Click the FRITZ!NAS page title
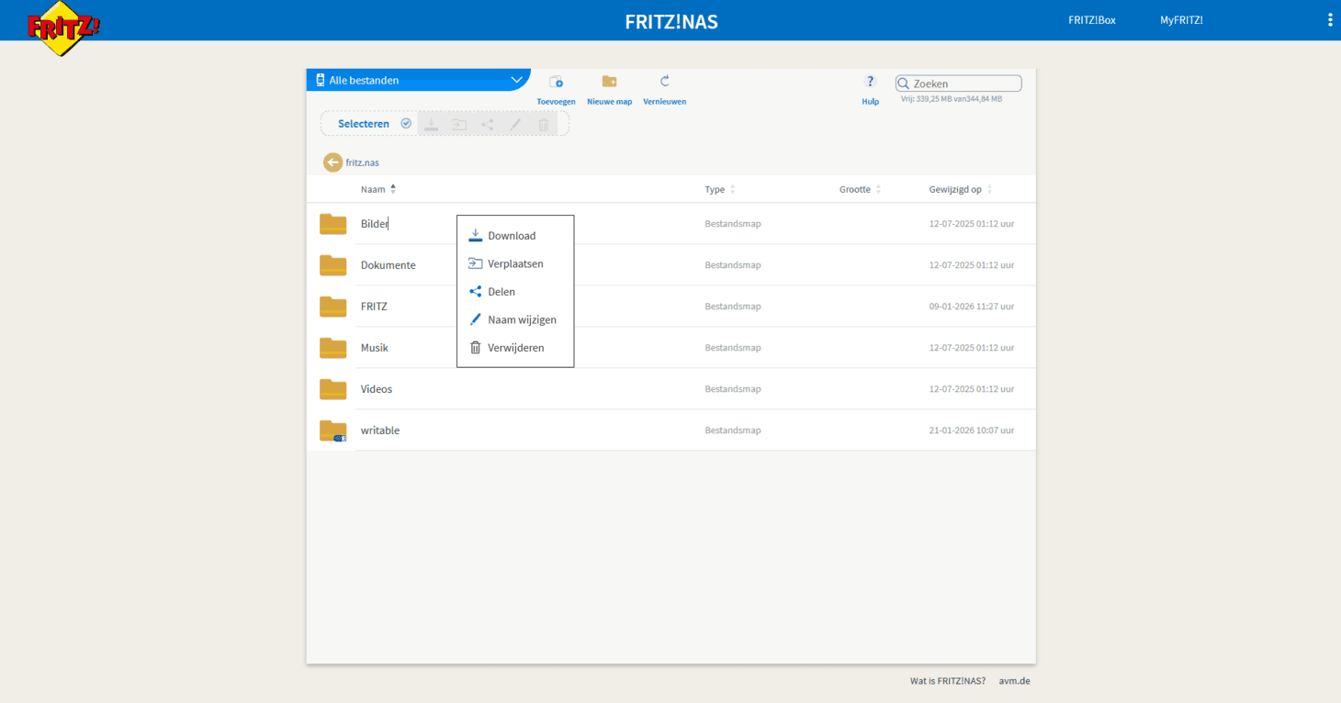Viewport: 1341px width, 703px height. [x=671, y=22]
